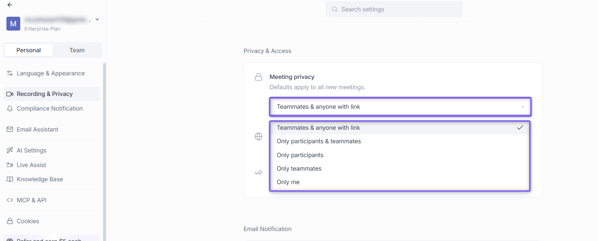
Task: Select Only me privacy option
Action: 400,182
